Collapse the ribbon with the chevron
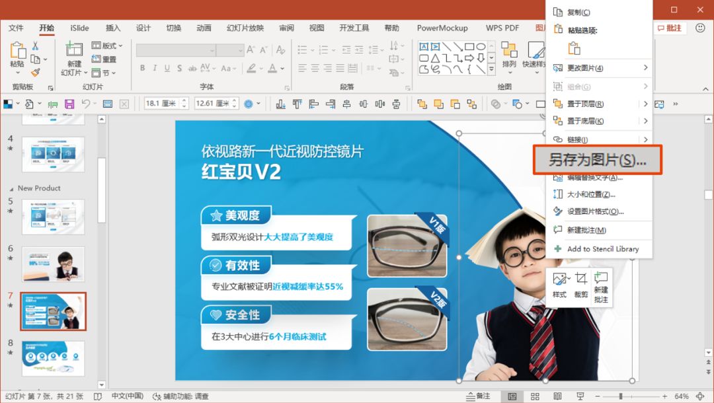The height and width of the screenshot is (403, 714). click(705, 89)
